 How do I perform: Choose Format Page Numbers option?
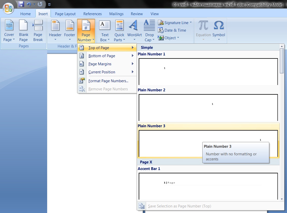tap(108, 81)
